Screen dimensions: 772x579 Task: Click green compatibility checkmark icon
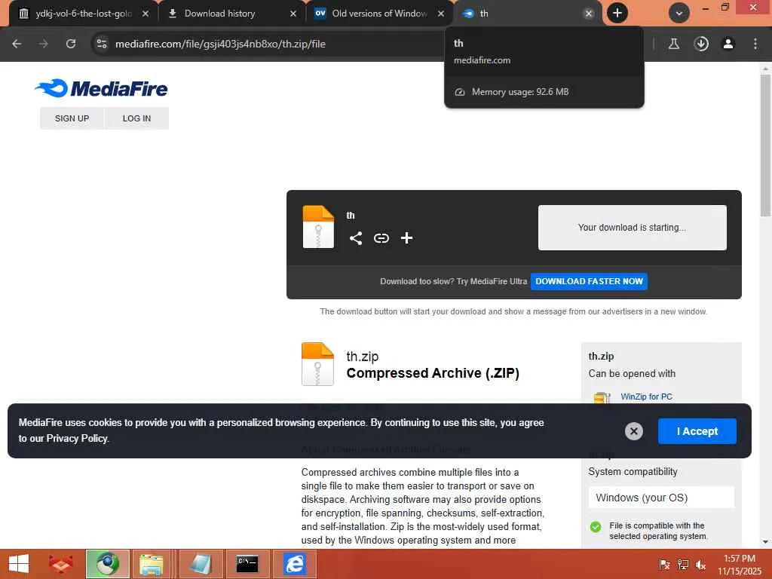click(x=596, y=527)
